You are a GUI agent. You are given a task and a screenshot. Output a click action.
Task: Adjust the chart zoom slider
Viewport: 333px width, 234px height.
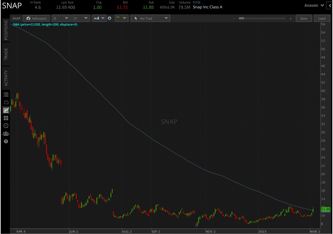262,18
